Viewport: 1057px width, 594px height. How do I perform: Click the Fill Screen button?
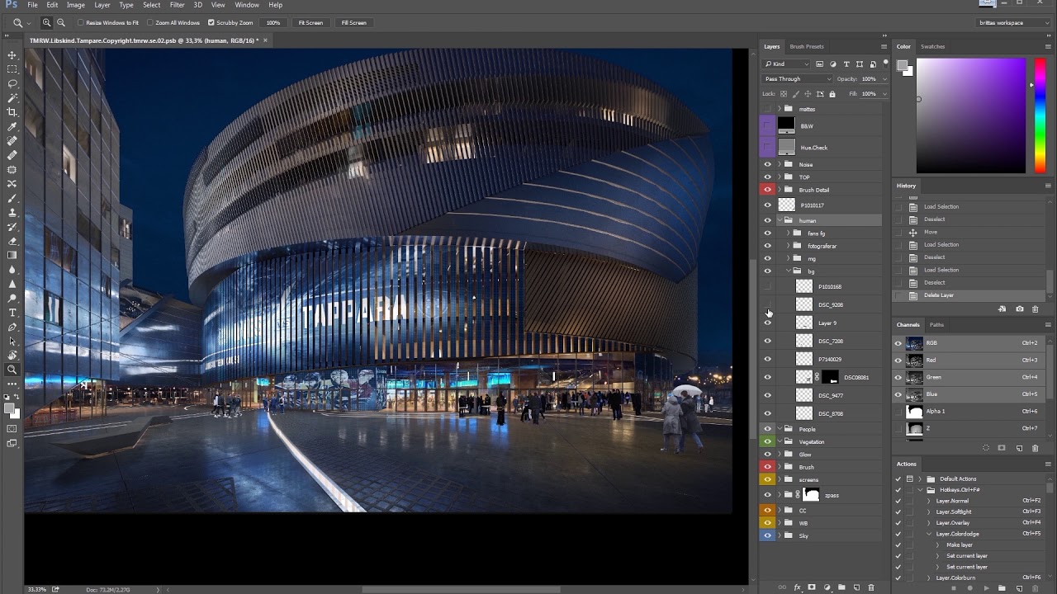click(353, 22)
